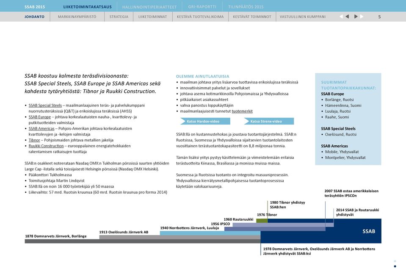The width and height of the screenshot is (406, 269).
Task: Click the Pääkonttori Tukholmassa bullet
Action: [50, 175]
